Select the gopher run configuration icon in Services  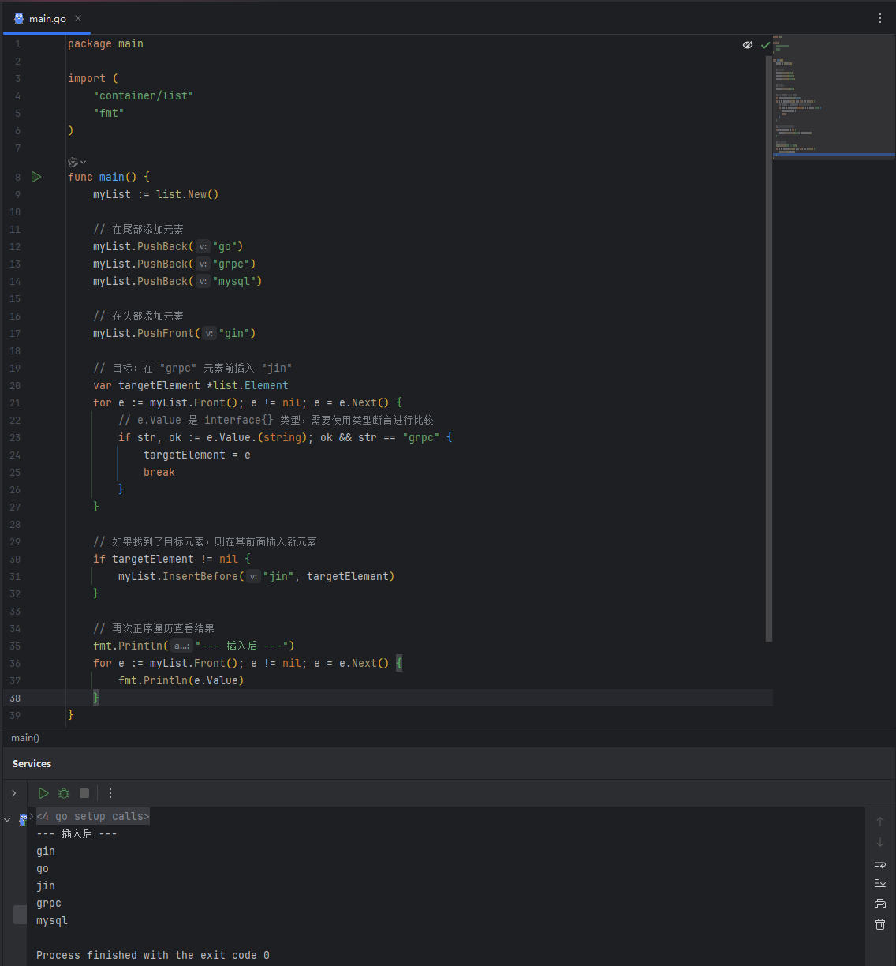coord(23,820)
